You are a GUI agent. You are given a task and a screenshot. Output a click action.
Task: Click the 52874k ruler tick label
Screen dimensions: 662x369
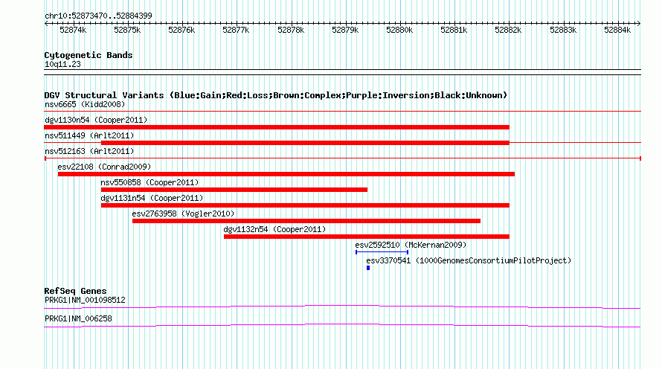(73, 30)
